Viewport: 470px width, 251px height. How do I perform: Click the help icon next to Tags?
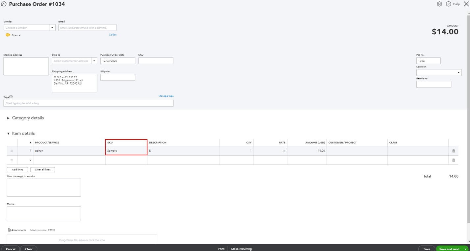click(11, 96)
